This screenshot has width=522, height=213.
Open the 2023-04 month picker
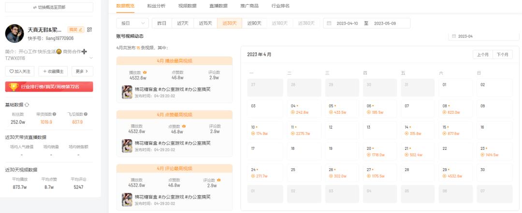point(484,36)
